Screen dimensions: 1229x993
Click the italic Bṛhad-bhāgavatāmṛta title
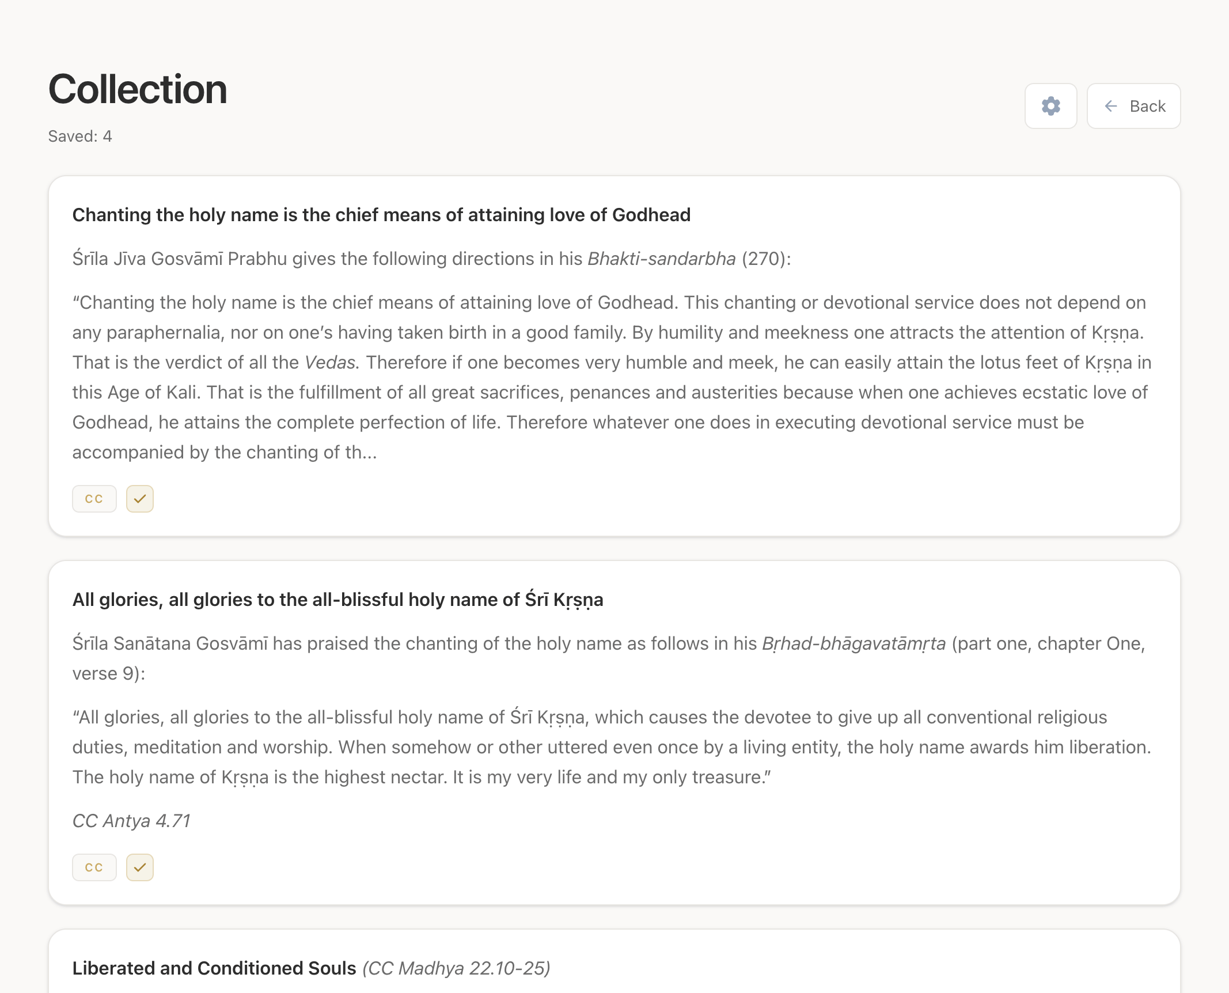tap(854, 643)
